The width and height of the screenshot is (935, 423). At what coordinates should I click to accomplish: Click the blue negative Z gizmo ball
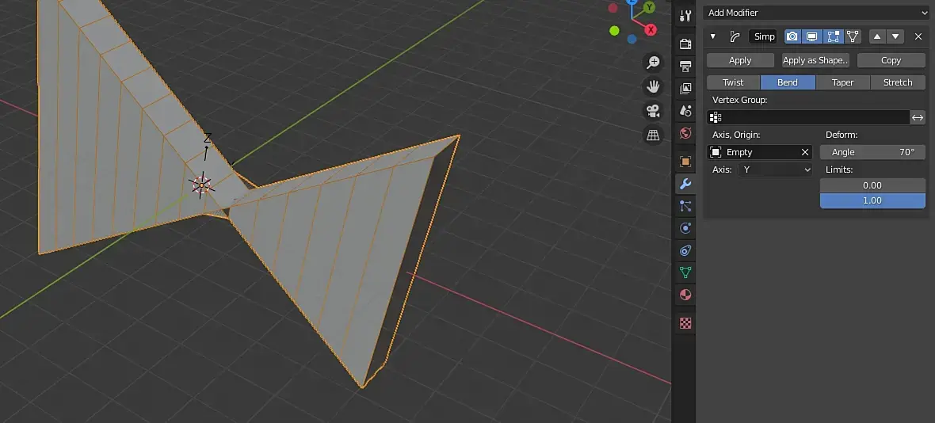point(632,40)
